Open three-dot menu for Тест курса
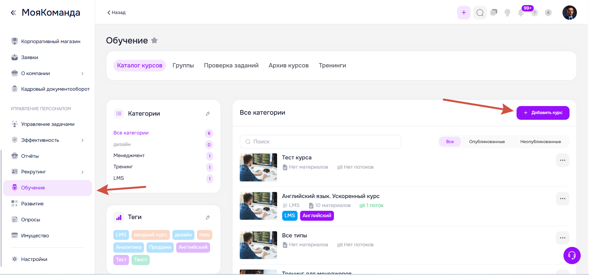The width and height of the screenshot is (589, 275). pyautogui.click(x=563, y=160)
